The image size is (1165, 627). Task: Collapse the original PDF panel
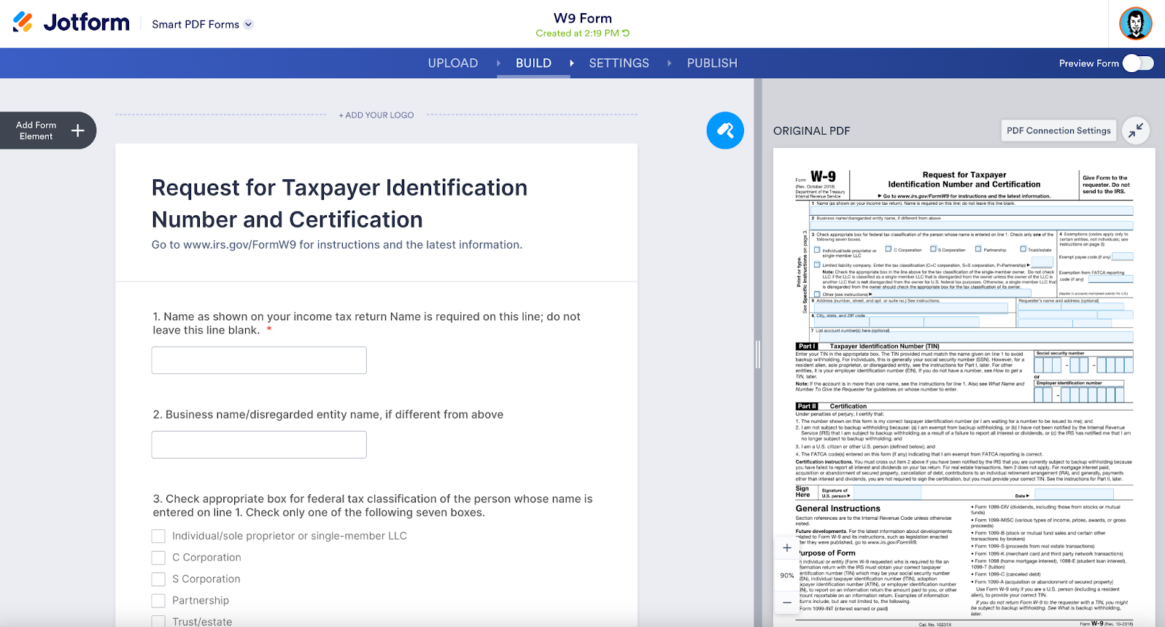click(1136, 131)
